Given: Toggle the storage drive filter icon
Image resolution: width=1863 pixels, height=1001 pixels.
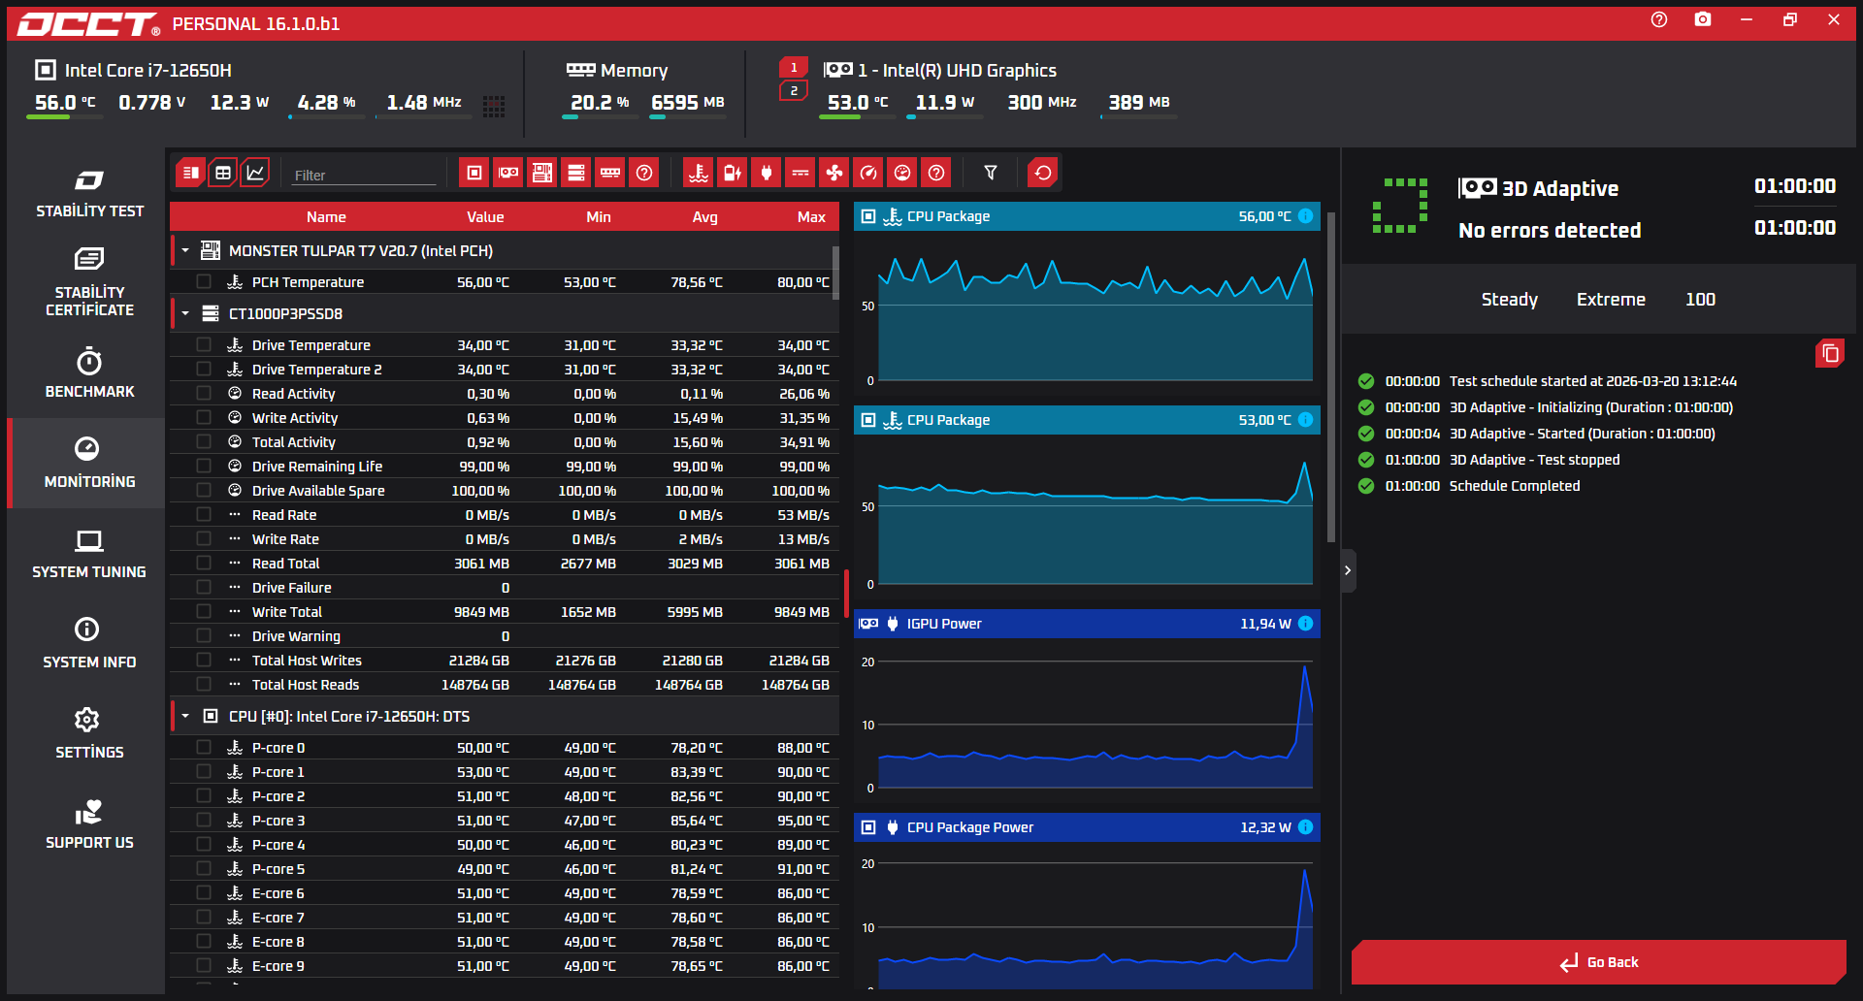Looking at the screenshot, I should pos(576,173).
